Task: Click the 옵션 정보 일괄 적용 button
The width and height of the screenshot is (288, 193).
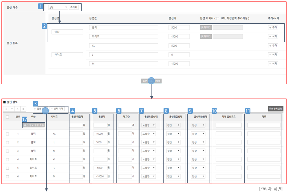Action: (x=34, y=125)
